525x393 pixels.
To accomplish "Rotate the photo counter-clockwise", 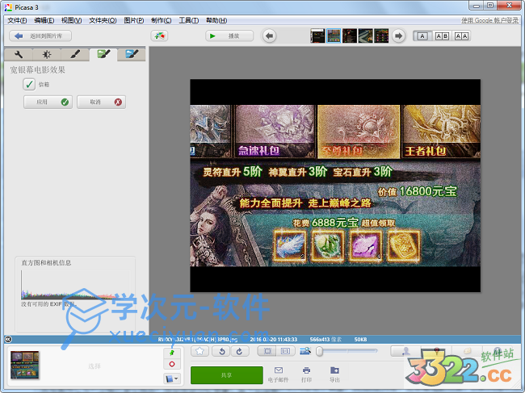I will [222, 351].
